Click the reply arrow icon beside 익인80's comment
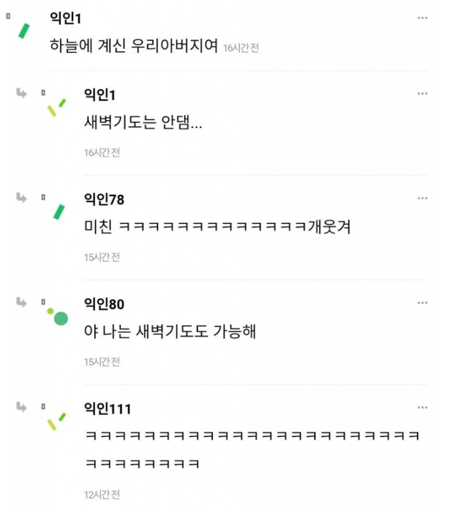 (21, 303)
